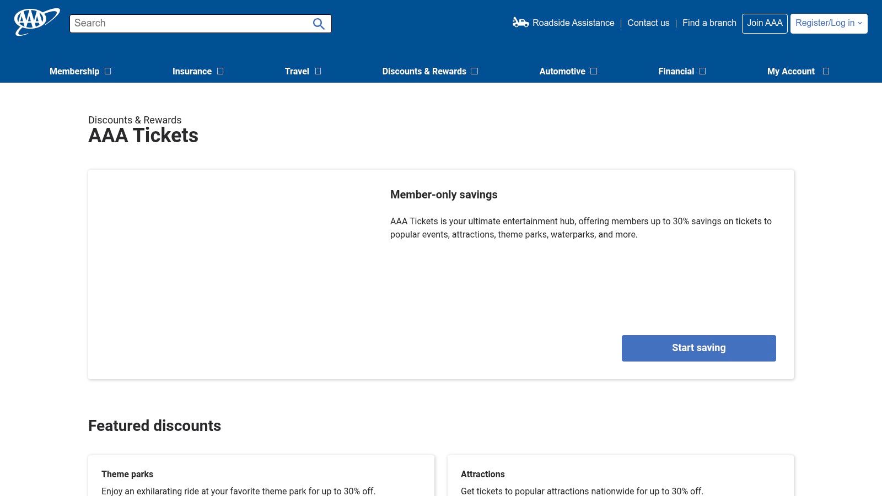This screenshot has width=882, height=496.
Task: Click the attractions nationwide 30% off description
Action: tap(582, 491)
